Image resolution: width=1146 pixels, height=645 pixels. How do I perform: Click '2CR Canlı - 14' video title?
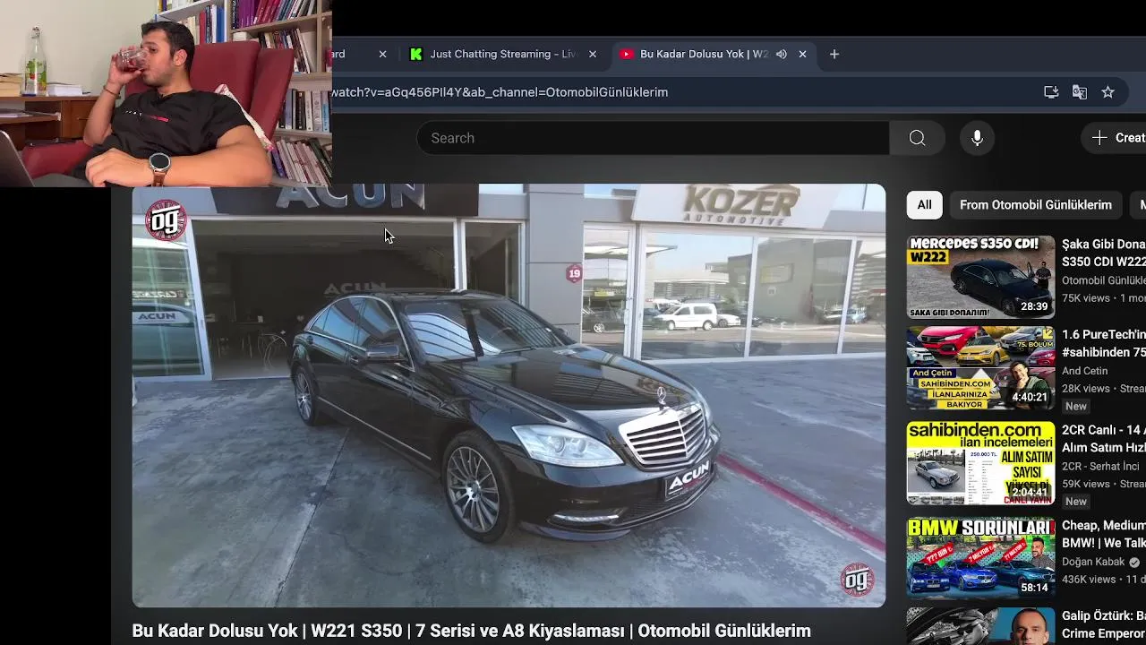coord(1103,439)
